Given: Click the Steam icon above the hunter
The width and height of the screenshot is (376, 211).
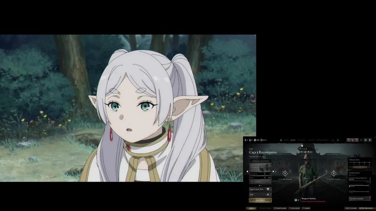Looking at the screenshot, I should point(302,146).
